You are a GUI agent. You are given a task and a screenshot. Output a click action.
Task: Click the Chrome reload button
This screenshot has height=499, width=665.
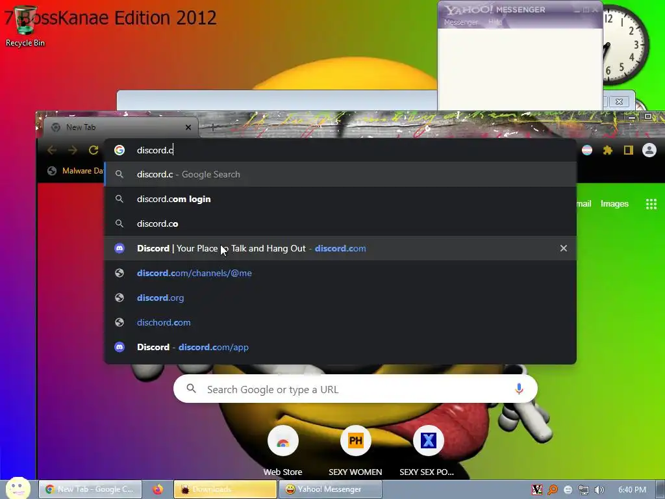point(94,150)
